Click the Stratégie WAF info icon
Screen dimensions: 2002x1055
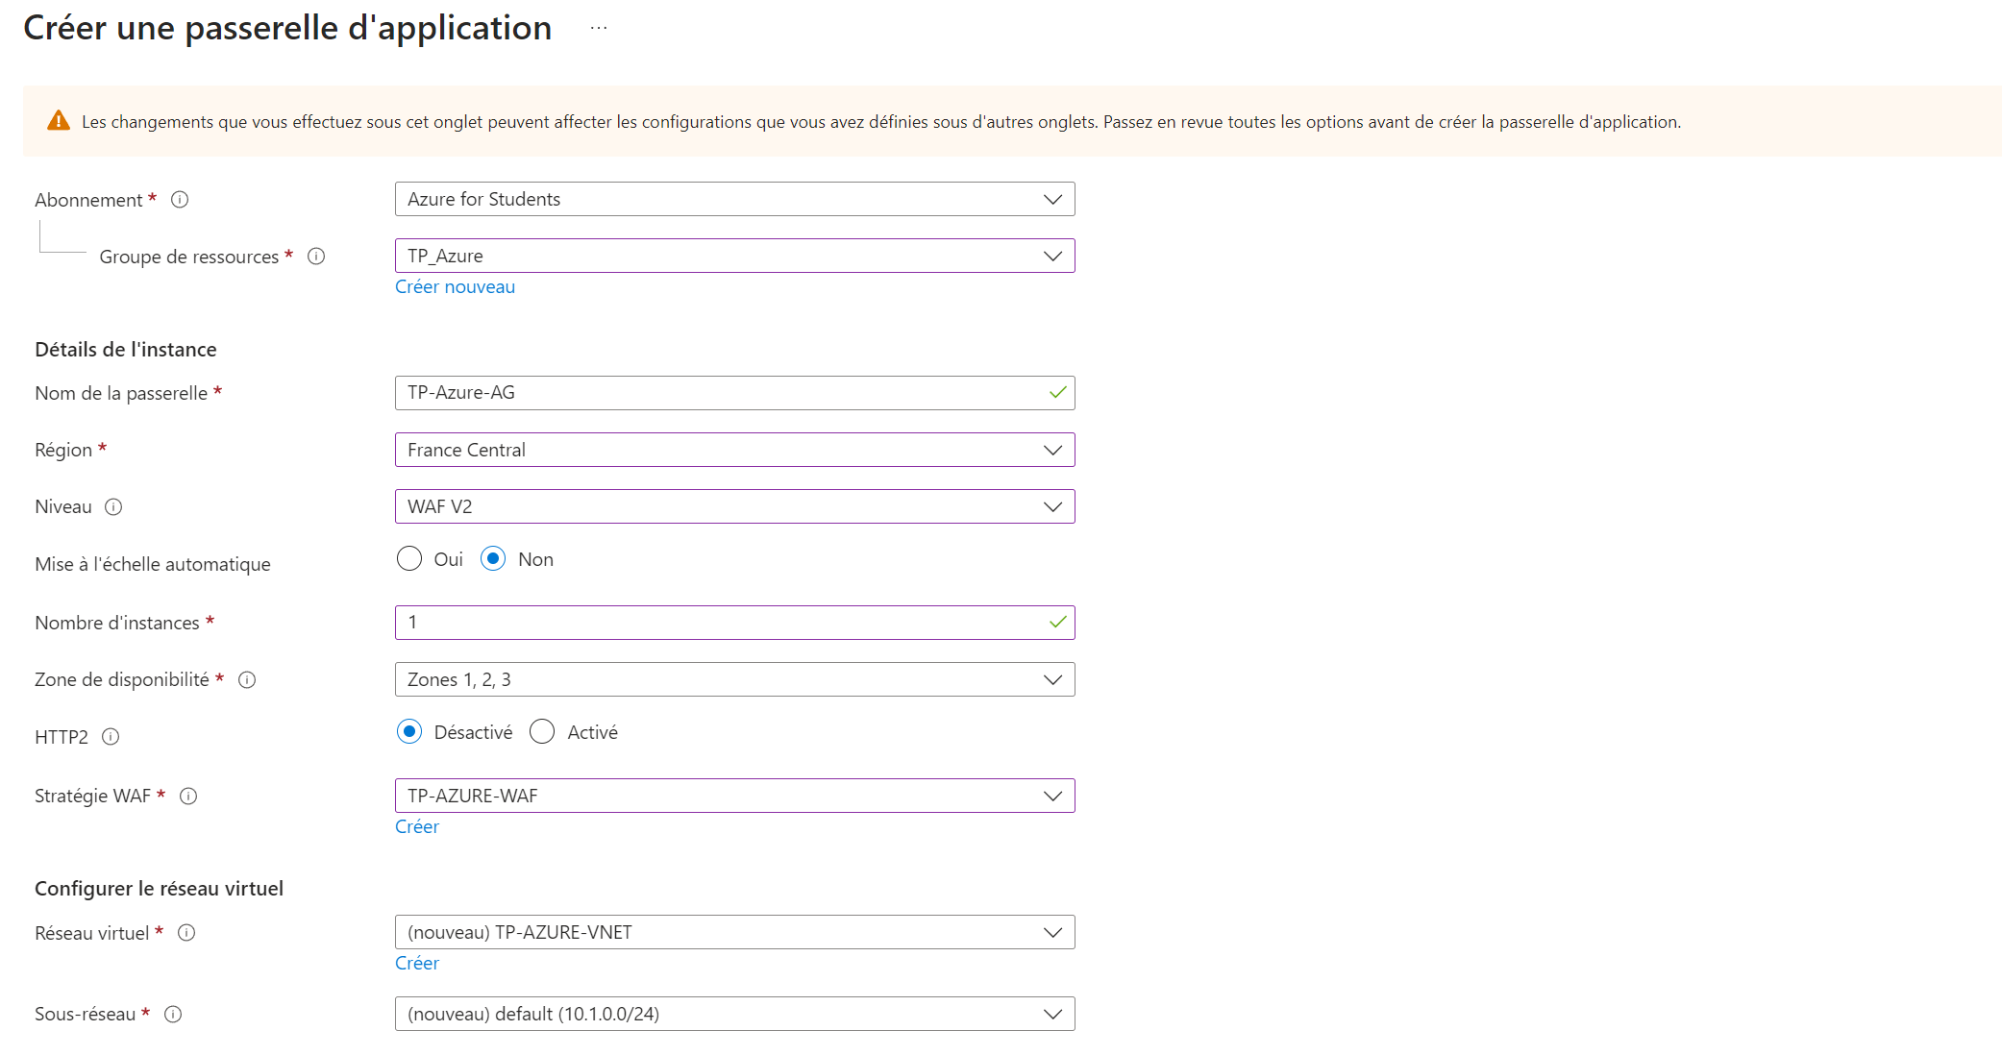coord(189,797)
